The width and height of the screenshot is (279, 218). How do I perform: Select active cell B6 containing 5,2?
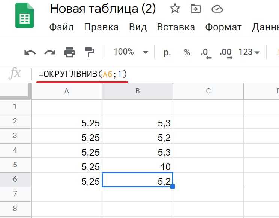pyautogui.click(x=137, y=179)
